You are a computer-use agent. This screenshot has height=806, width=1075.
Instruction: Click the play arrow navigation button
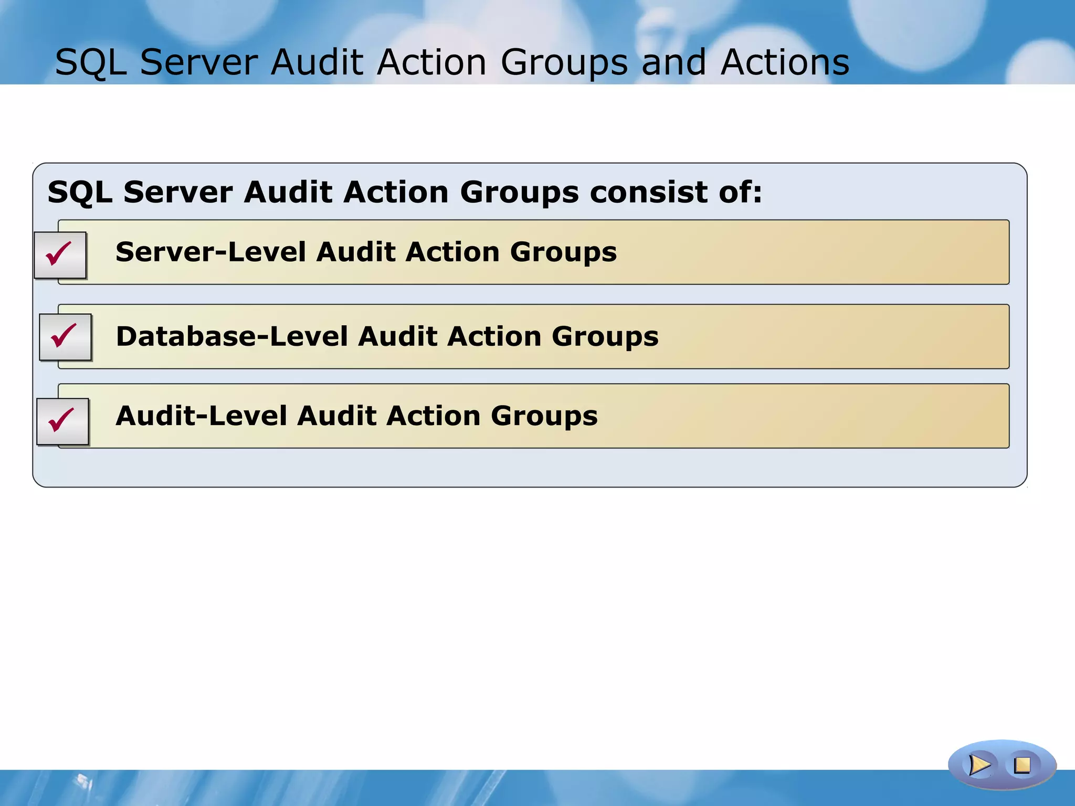[979, 765]
